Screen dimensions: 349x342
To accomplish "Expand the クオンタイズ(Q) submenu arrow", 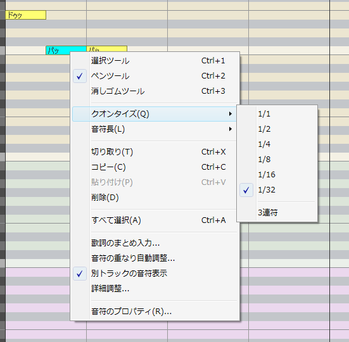I will pyautogui.click(x=231, y=114).
